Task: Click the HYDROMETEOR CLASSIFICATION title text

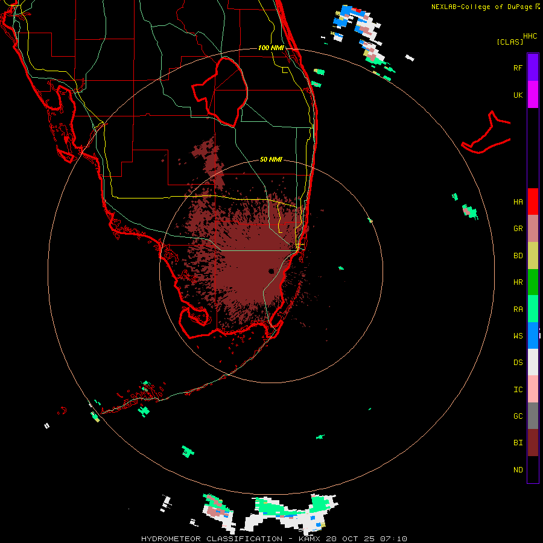Action: tap(212, 539)
